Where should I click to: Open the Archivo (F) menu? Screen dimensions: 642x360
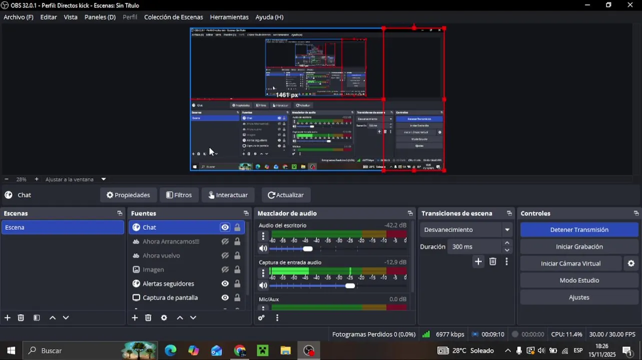[19, 17]
